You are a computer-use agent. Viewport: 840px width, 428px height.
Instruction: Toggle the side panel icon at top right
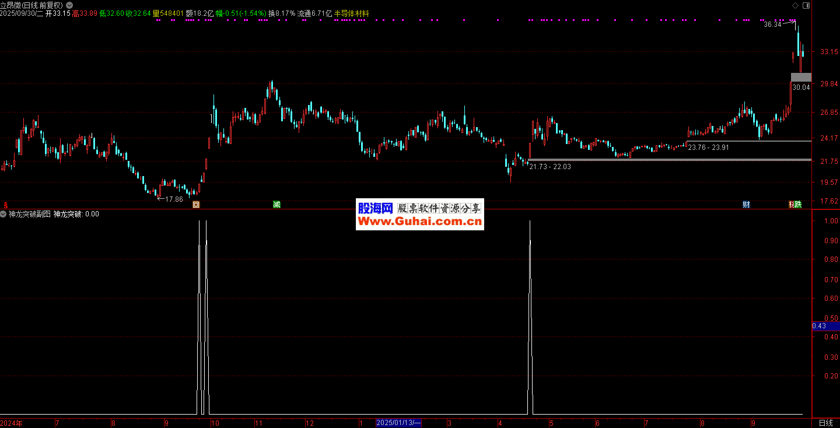click(806, 5)
